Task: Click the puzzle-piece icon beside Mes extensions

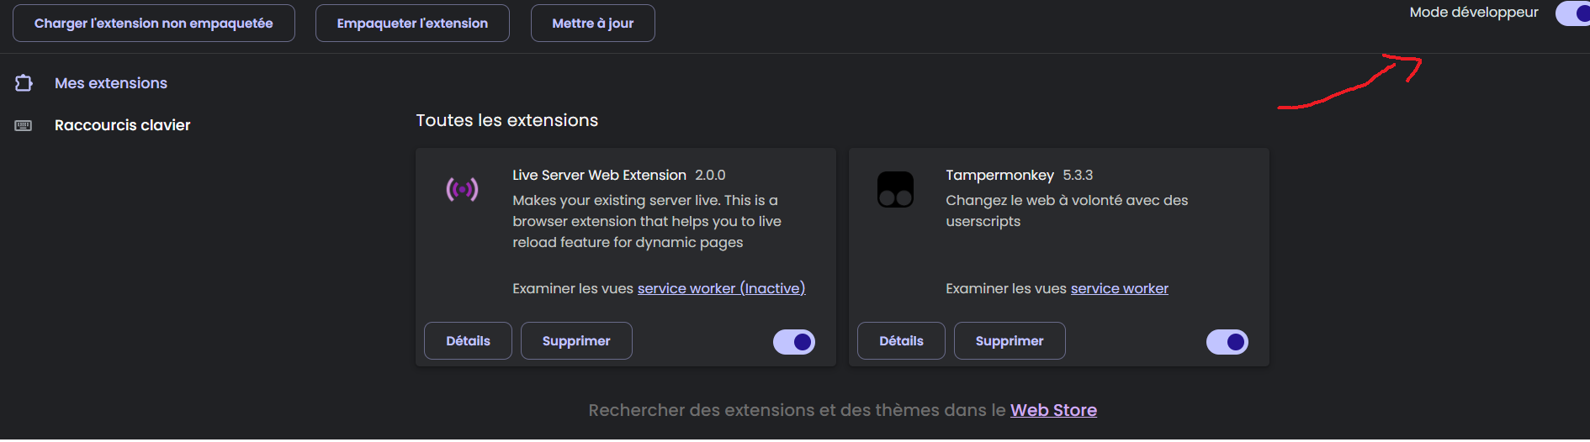Action: (24, 83)
